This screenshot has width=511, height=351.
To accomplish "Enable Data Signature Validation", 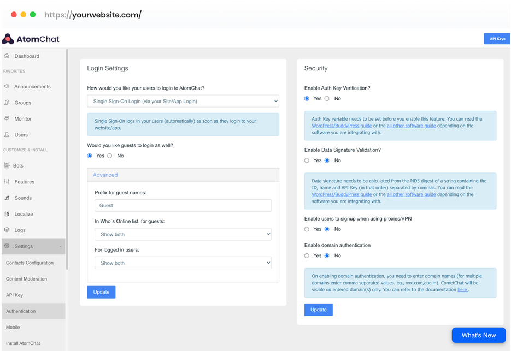I will click(307, 160).
